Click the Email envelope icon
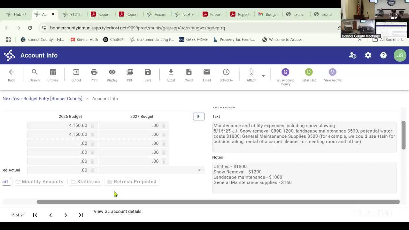 [x=207, y=72]
